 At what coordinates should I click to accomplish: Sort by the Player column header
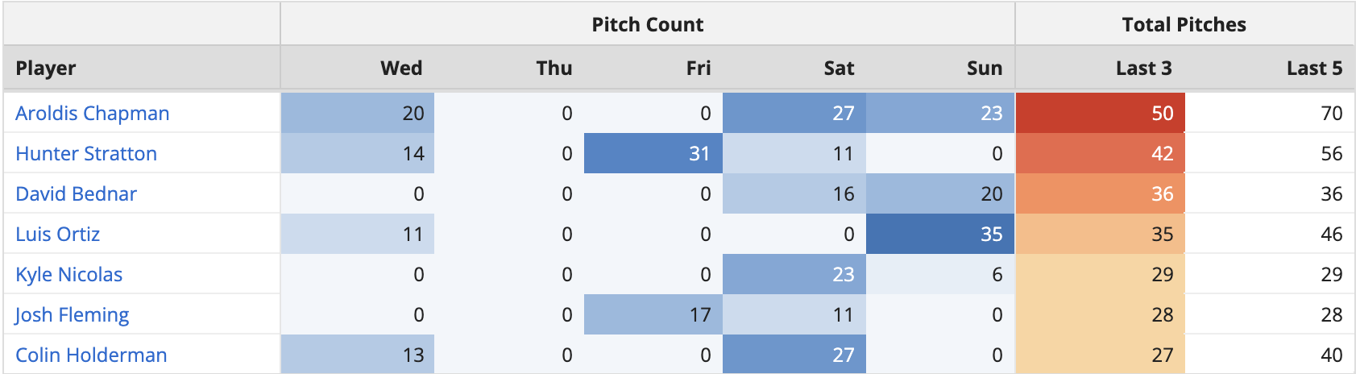pos(46,68)
